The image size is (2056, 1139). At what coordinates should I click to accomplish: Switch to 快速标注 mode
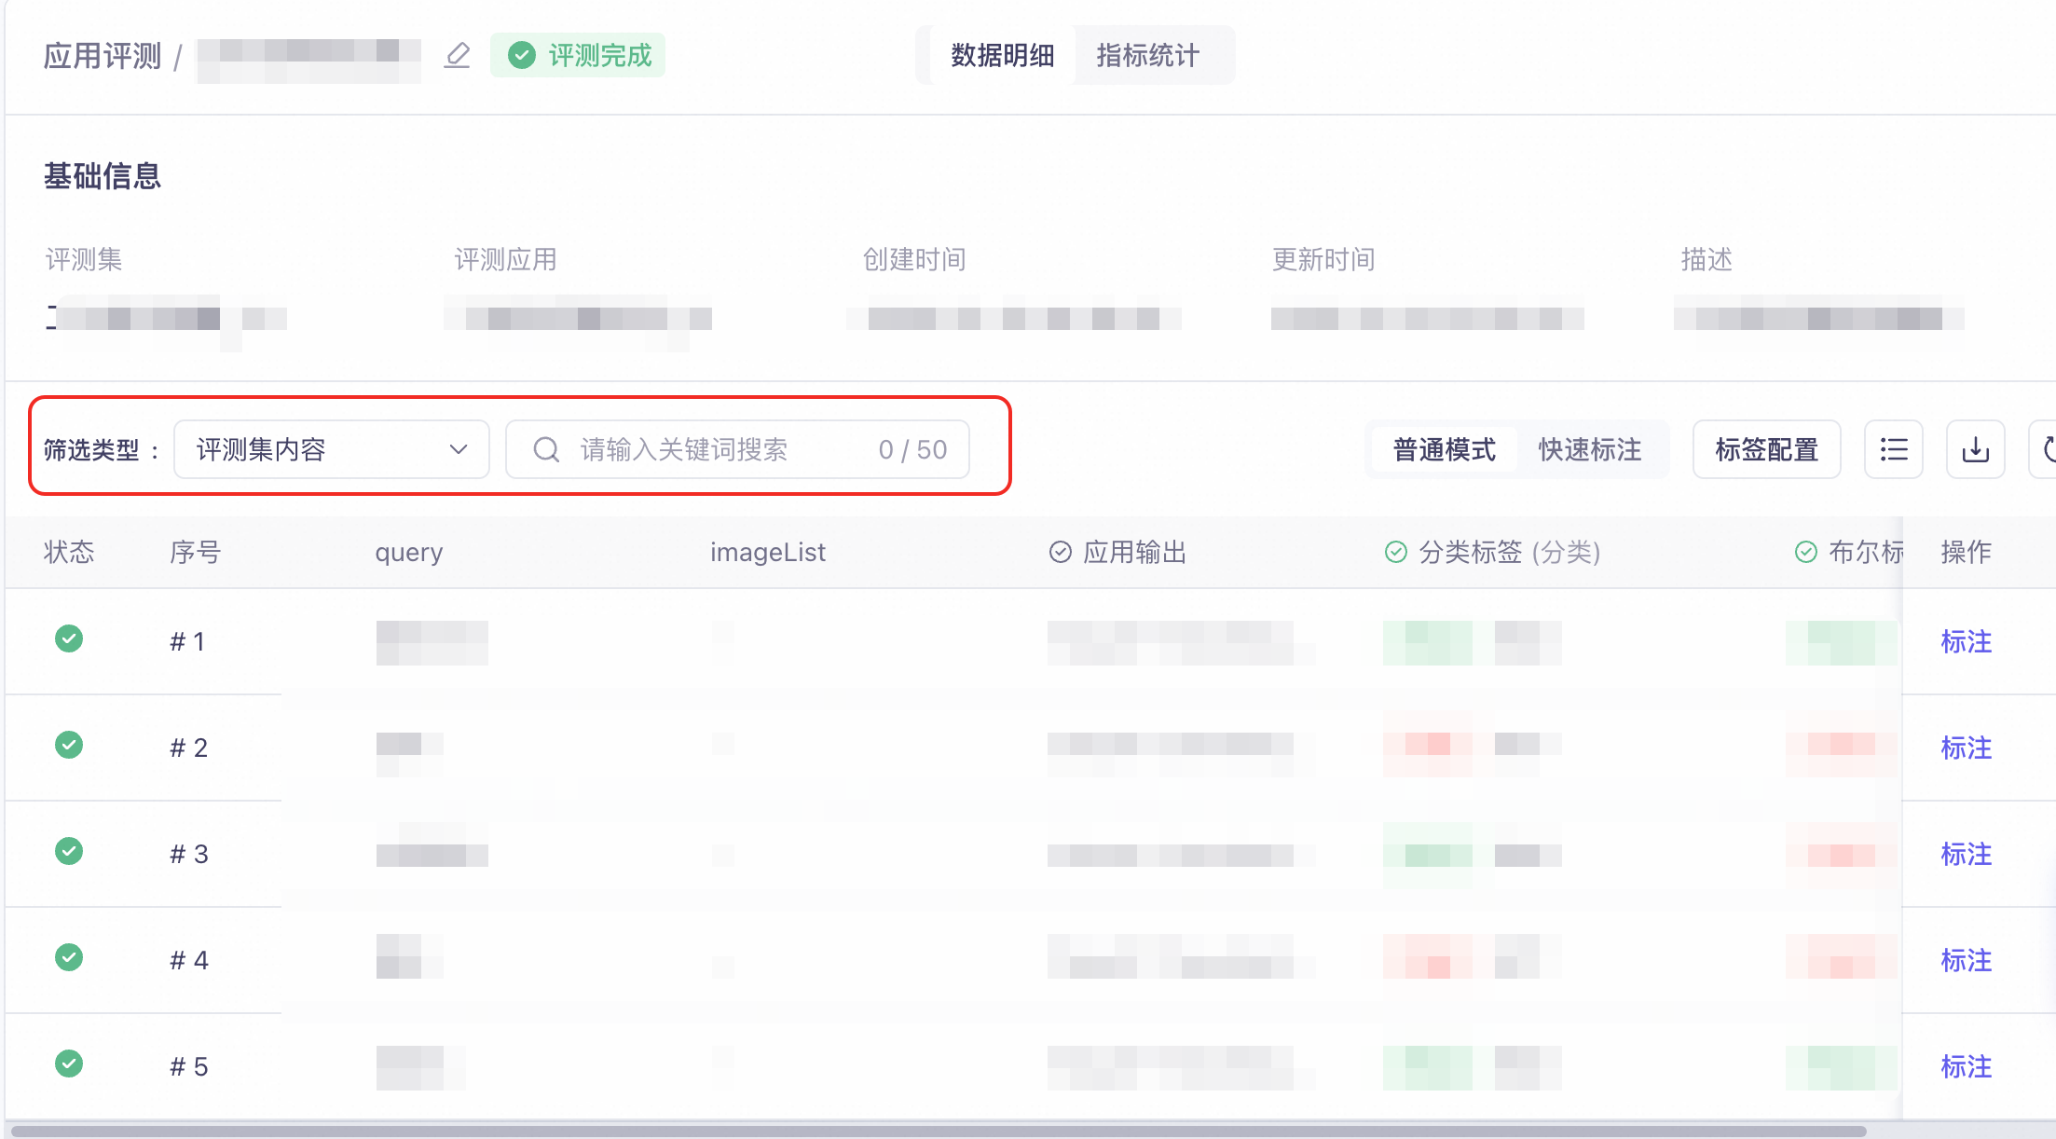[x=1589, y=450]
